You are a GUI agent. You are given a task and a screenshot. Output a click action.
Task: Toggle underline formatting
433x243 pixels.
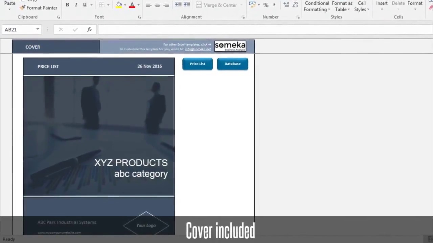(x=85, y=5)
